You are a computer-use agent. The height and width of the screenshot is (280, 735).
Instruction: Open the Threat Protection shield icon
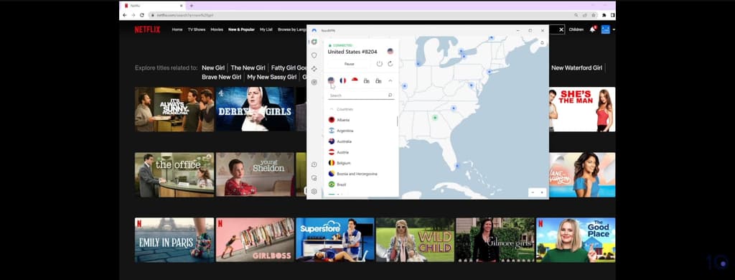314,55
